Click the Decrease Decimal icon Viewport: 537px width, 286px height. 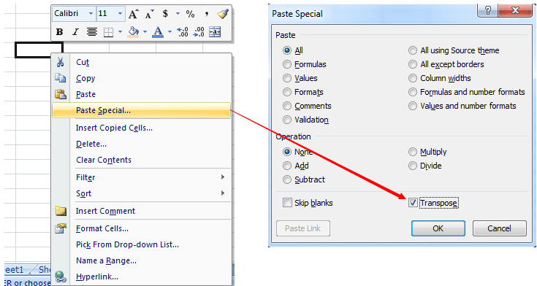coord(199,32)
